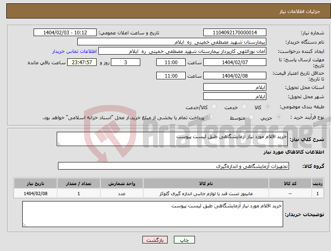Click the unit cell عدد
This screenshot has height=251, width=331.
tap(122, 193)
